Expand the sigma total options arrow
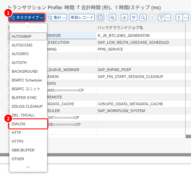The image size is (191, 175). [x=186, y=17]
